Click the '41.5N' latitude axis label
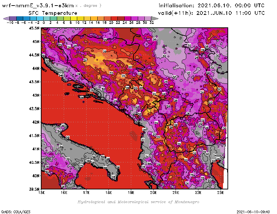 34,135
